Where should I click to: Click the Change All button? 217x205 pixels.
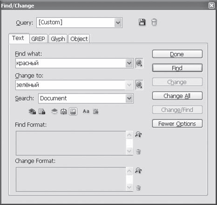177,96
